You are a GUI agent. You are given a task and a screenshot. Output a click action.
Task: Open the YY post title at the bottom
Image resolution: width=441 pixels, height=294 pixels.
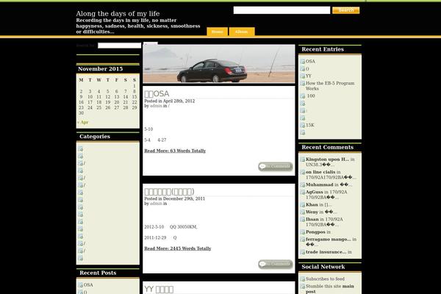pyautogui.click(x=159, y=289)
